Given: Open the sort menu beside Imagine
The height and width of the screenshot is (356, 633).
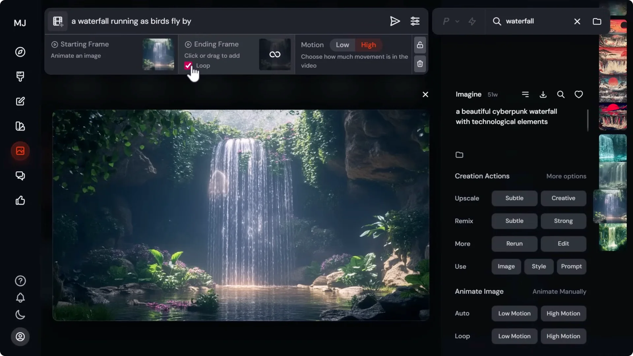Looking at the screenshot, I should pyautogui.click(x=526, y=94).
